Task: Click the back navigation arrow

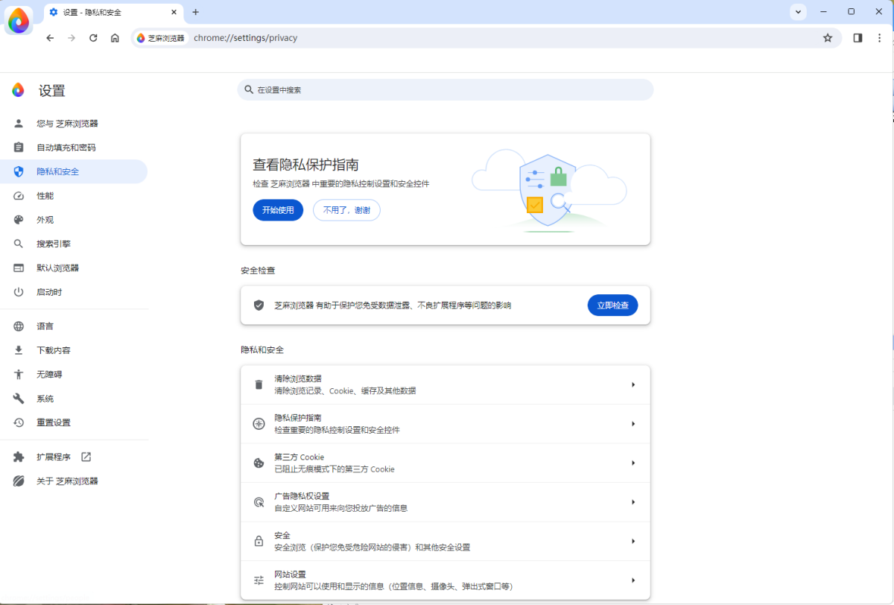Action: 50,37
